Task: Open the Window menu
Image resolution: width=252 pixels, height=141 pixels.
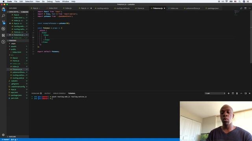Action: pyautogui.click(x=66, y=2)
